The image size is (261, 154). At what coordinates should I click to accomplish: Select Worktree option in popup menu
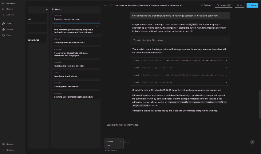click(114, 141)
